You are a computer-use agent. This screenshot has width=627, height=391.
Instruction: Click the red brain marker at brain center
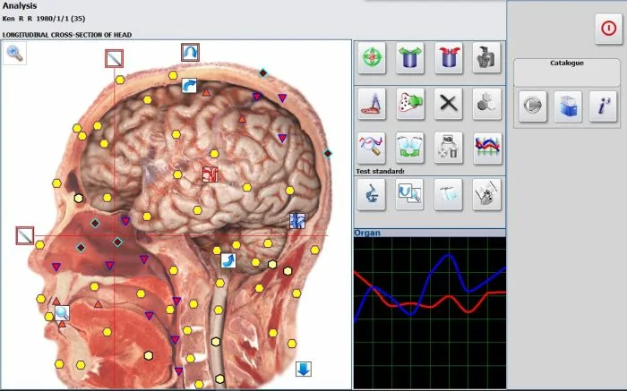coord(210,174)
